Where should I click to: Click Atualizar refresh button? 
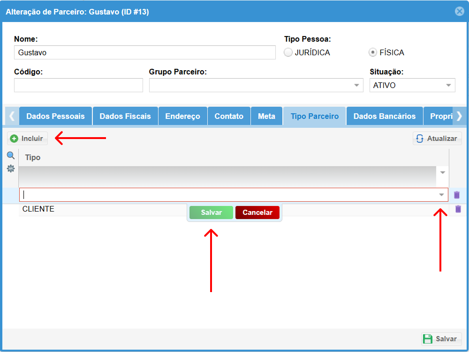click(437, 139)
